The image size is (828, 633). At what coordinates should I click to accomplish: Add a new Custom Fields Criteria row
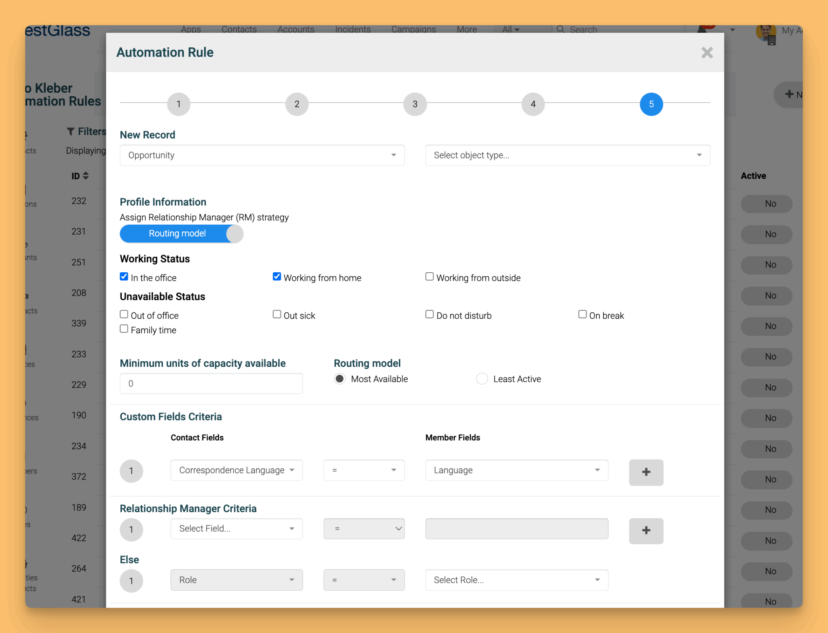coord(646,472)
